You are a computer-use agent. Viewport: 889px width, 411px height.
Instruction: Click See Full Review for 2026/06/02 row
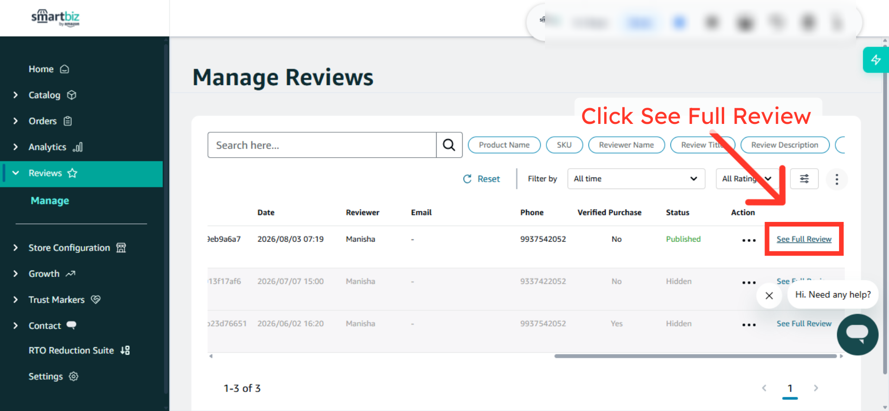click(804, 324)
